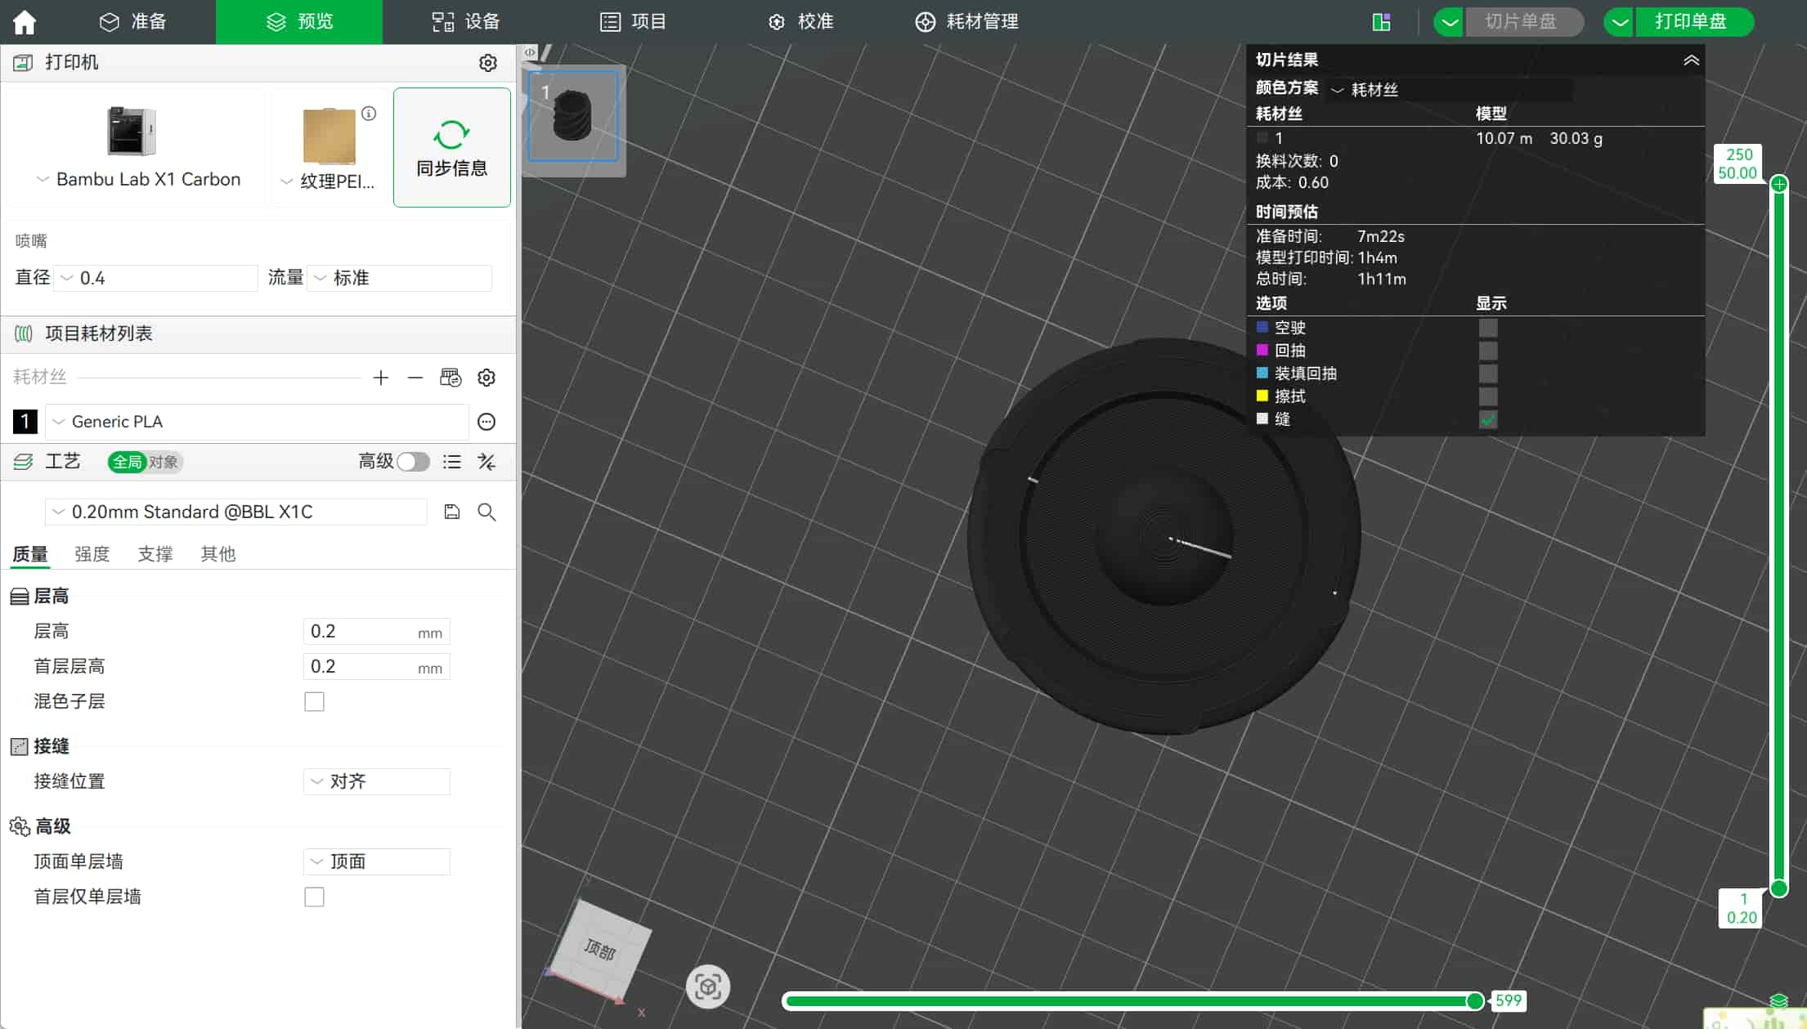This screenshot has width=1807, height=1029.
Task: Enable first layer single wall only checkbox
Action: click(314, 897)
